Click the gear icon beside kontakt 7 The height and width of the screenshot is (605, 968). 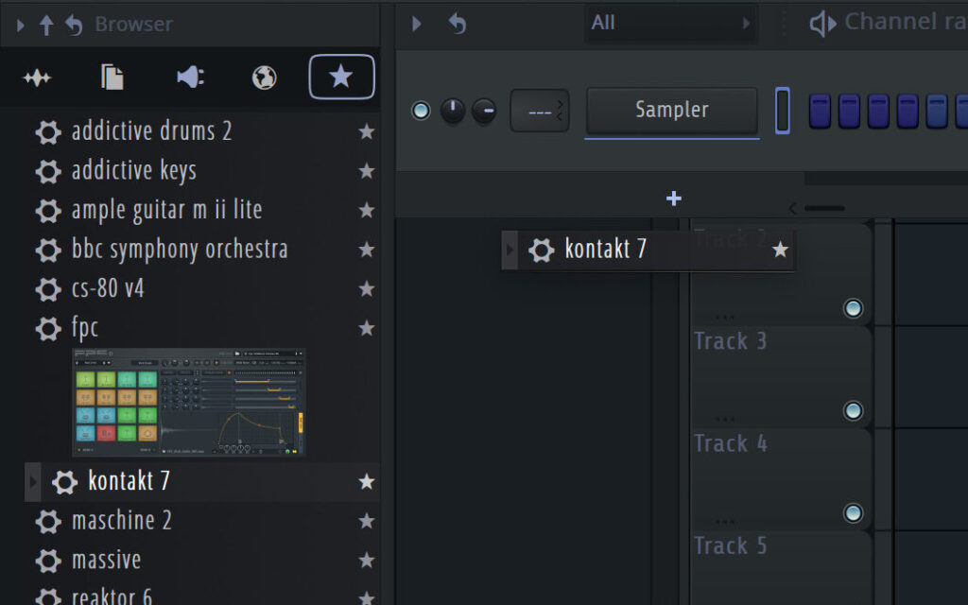click(64, 482)
